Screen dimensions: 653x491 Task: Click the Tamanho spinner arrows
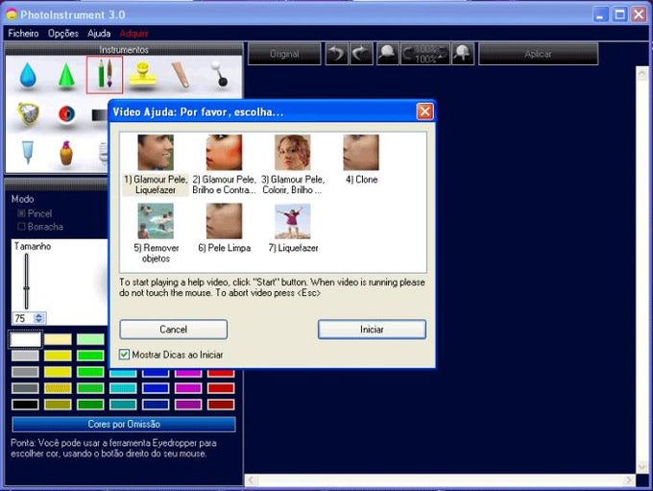point(39,318)
